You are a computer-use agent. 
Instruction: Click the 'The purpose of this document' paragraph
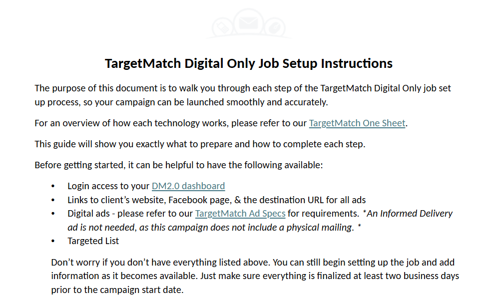click(243, 95)
